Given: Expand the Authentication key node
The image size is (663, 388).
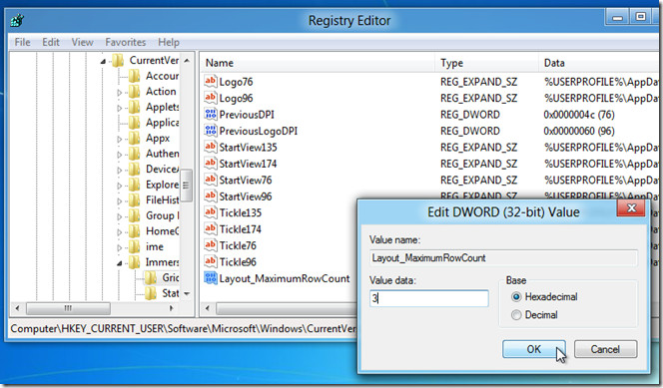Looking at the screenshot, I should [x=119, y=155].
